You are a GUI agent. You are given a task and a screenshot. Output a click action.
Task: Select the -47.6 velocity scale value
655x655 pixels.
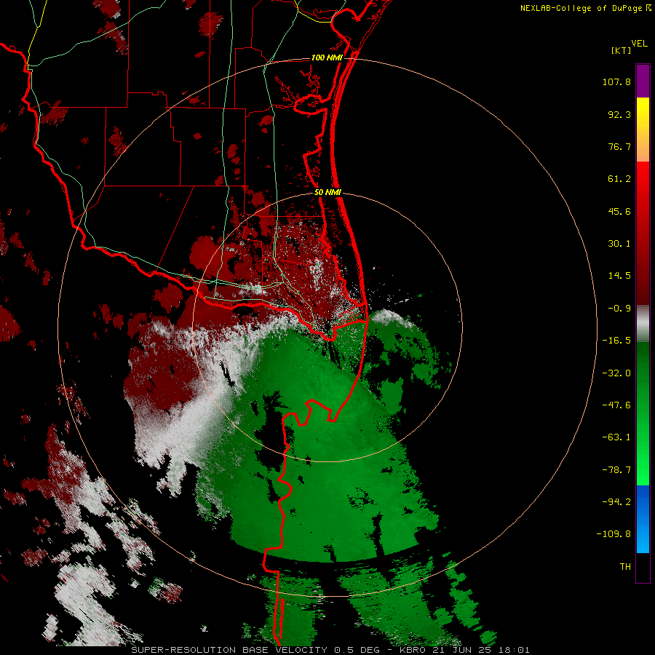point(616,405)
